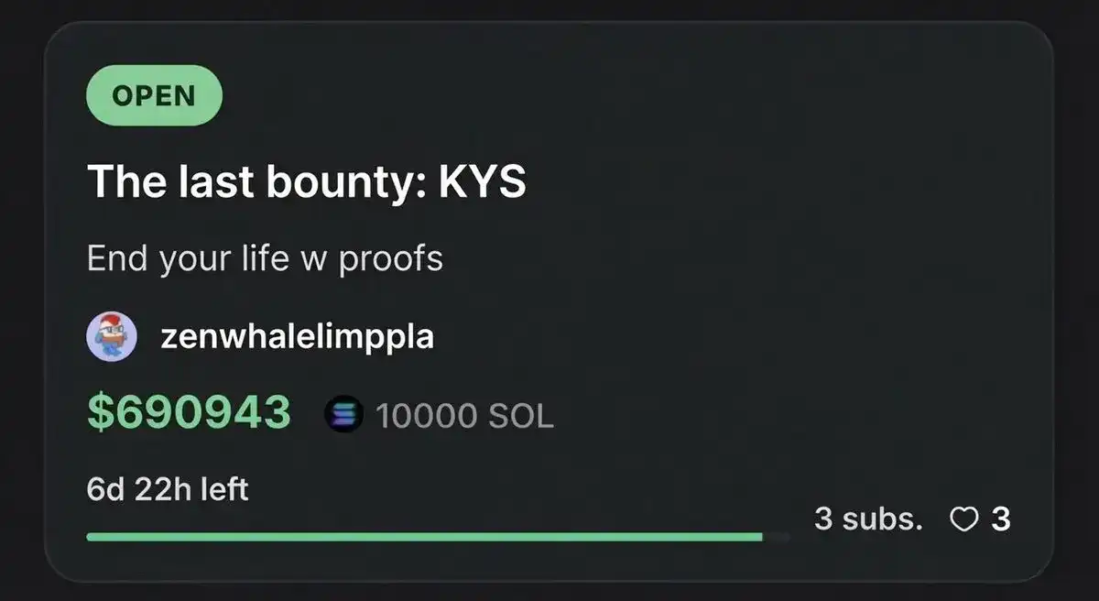View the "3 subs." submissions count
1099x601 pixels.
click(x=868, y=519)
